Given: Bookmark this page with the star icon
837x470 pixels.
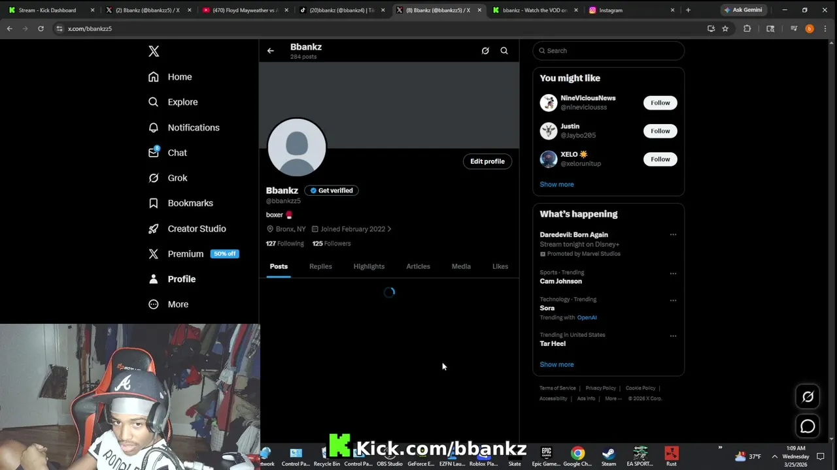Looking at the screenshot, I should click(x=725, y=29).
